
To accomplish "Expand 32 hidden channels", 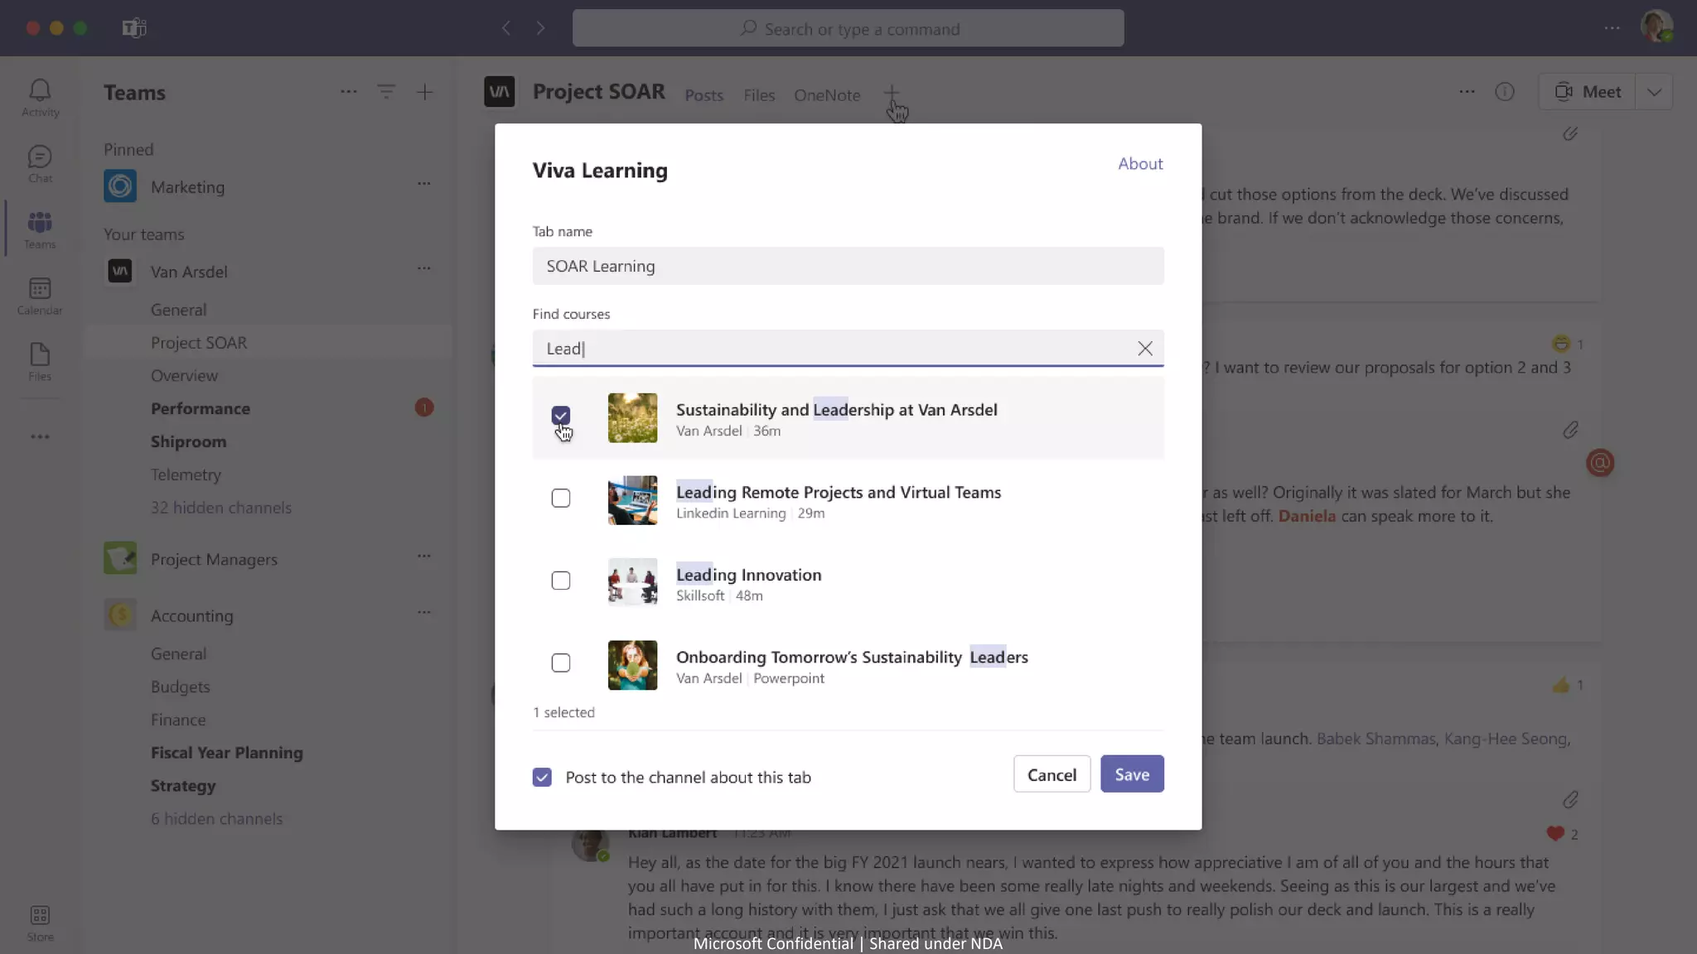I will (221, 508).
